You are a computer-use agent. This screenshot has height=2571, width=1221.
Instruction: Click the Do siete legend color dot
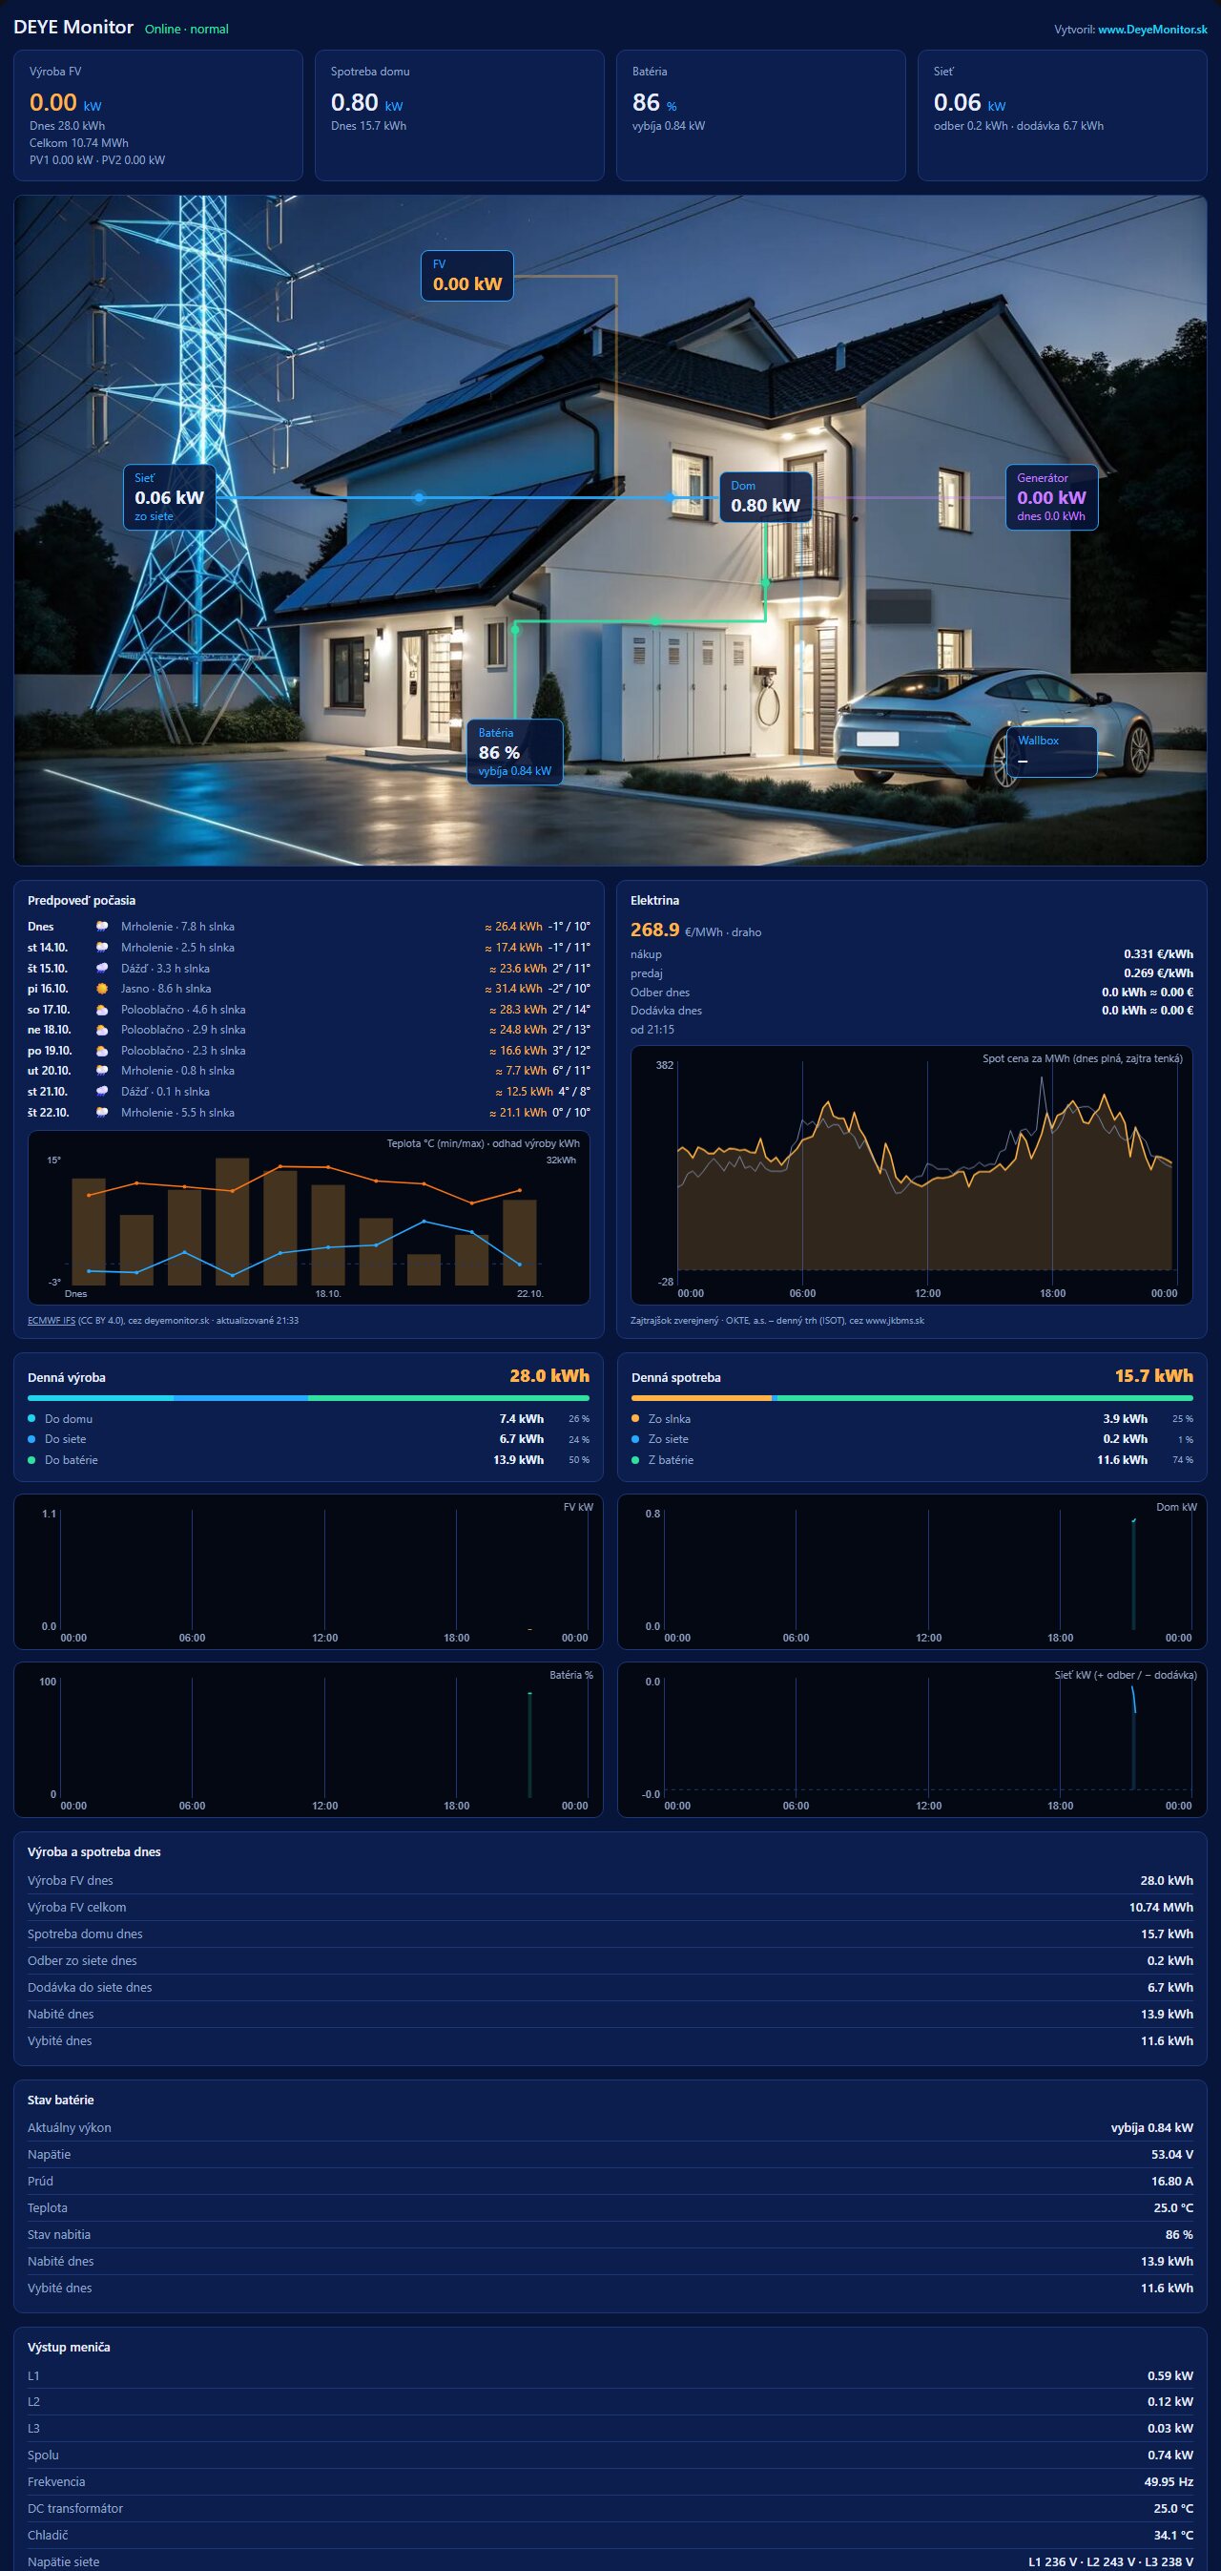(x=31, y=1439)
